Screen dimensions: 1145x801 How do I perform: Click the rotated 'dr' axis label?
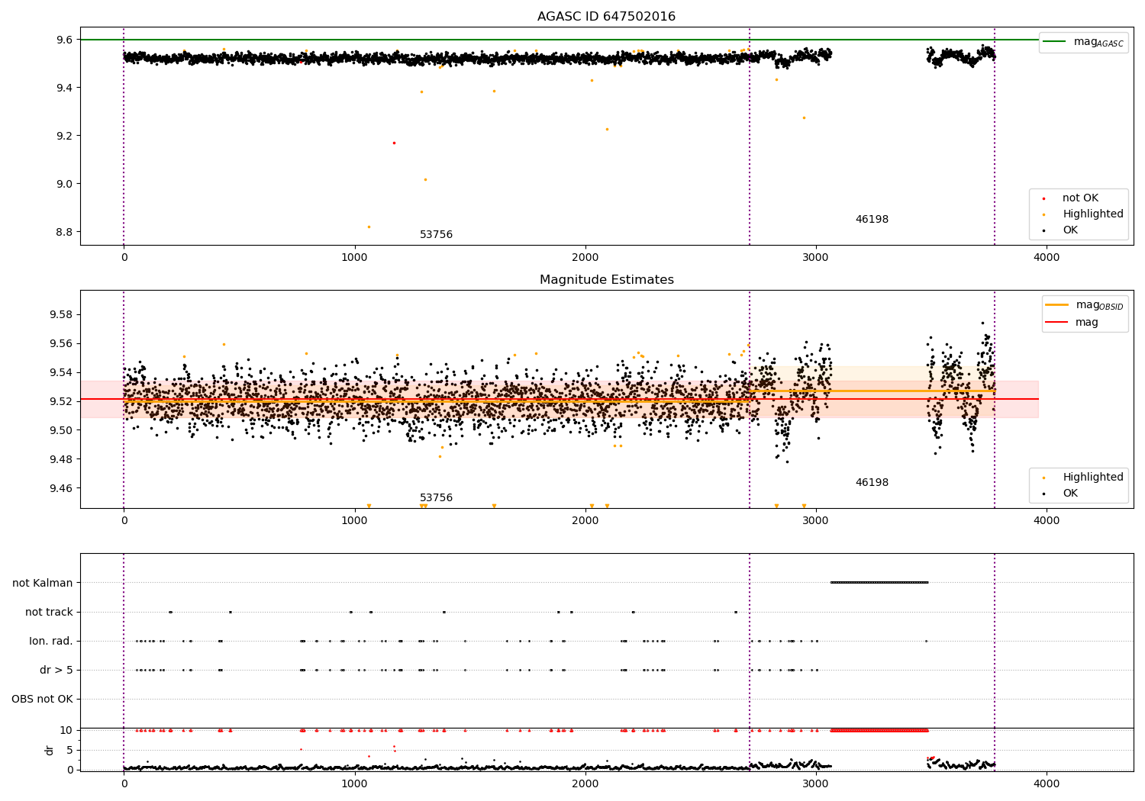click(50, 750)
